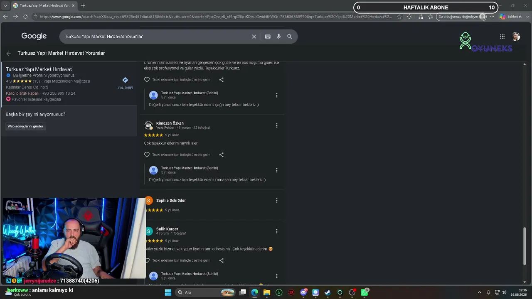Open Microsoft Edge from the taskbar

pos(254,292)
